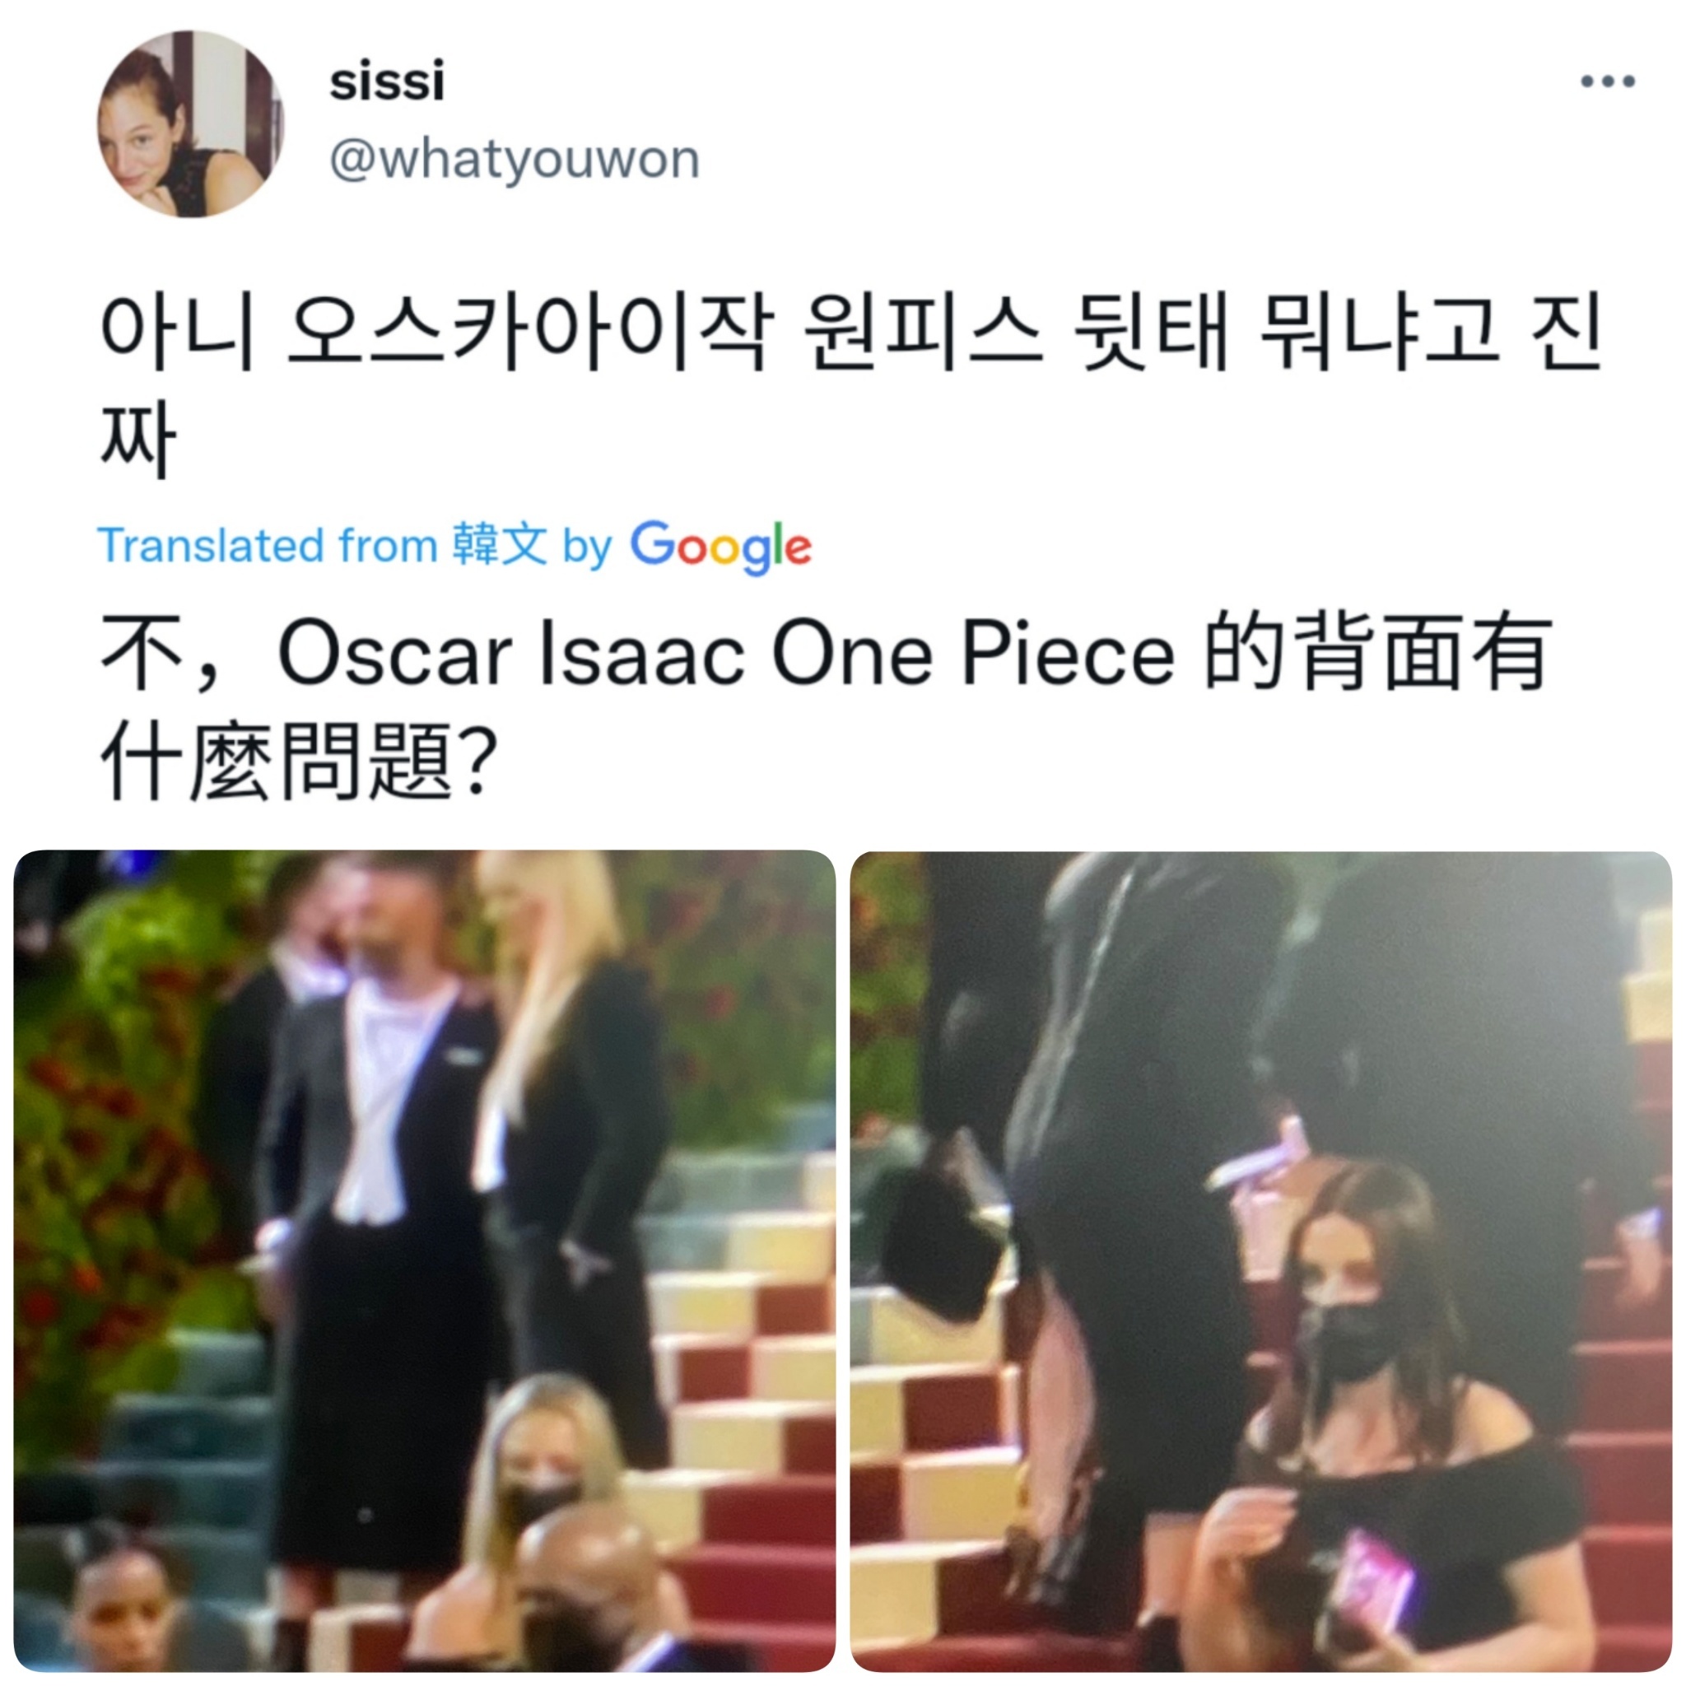1686x1686 pixels.
Task: Open sissi's round profile picture
Action: 190,124
